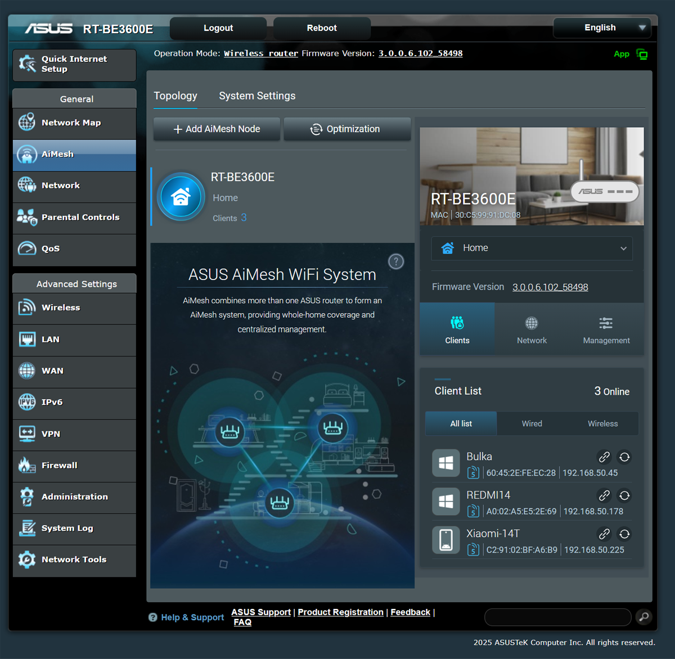
Task: Click Clients 3 count on node
Action: (229, 218)
